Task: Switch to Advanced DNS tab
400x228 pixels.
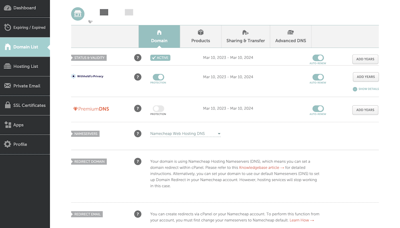Action: [x=290, y=36]
